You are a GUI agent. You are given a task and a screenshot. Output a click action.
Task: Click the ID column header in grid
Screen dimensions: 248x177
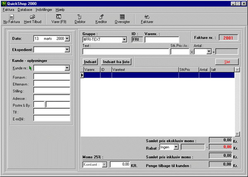click(106, 70)
